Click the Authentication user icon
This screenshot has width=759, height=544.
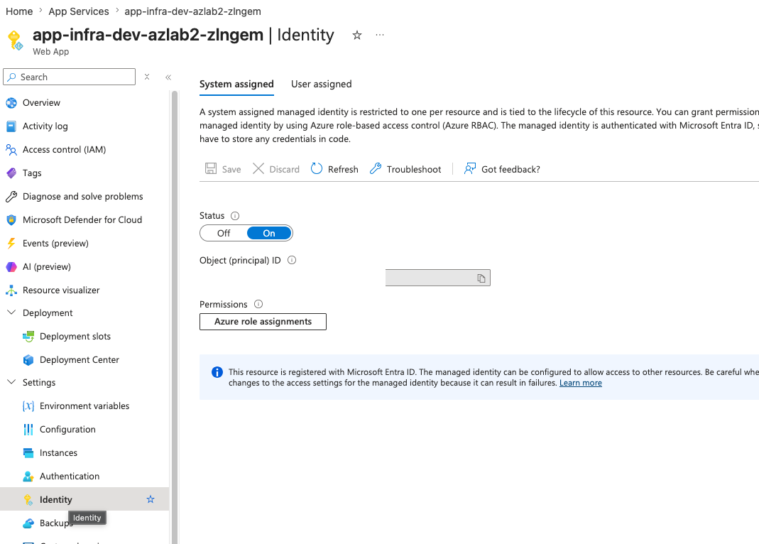28,477
